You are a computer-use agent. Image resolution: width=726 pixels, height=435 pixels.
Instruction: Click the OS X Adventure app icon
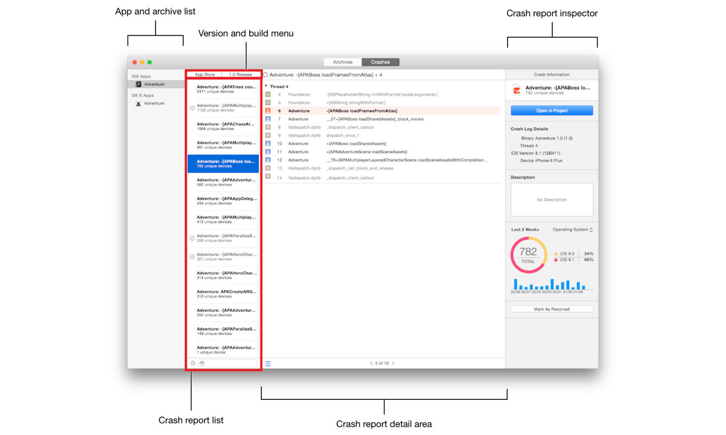[x=139, y=103]
